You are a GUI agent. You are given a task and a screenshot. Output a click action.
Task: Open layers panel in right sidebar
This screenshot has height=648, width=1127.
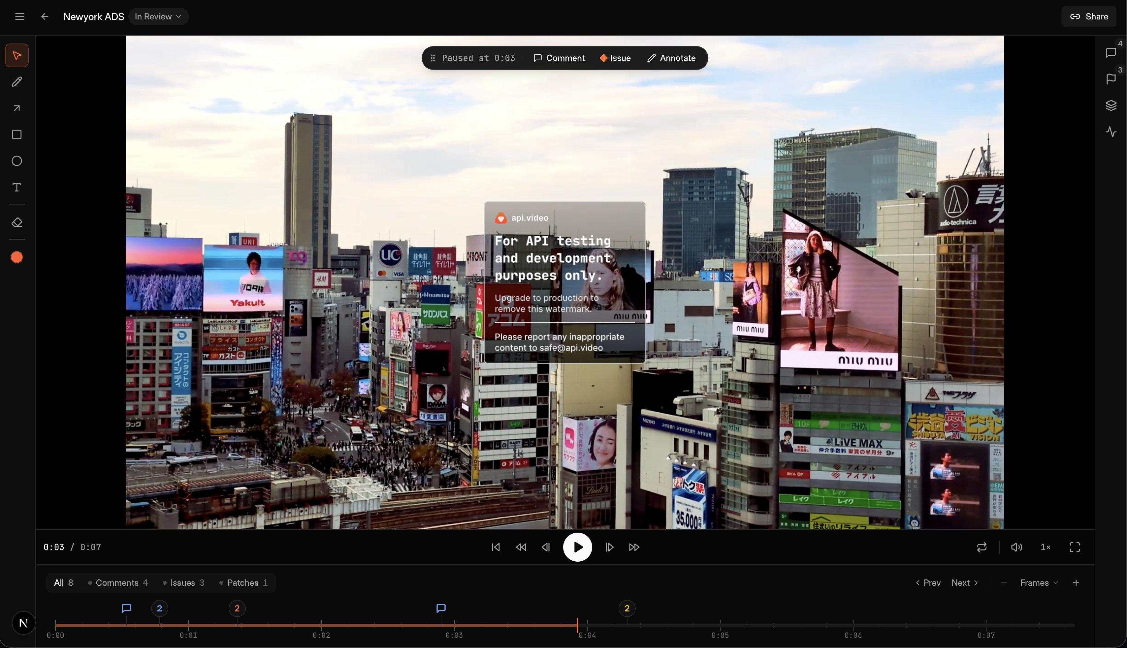[x=1111, y=105]
